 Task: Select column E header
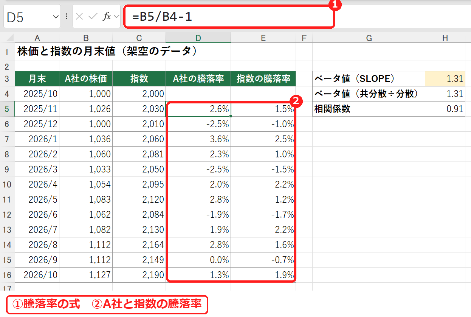click(x=263, y=38)
